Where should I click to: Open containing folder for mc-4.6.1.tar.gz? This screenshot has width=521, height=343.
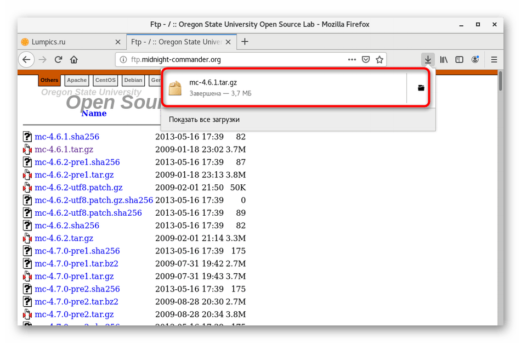point(421,88)
